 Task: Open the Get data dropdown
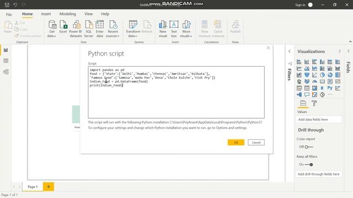[52, 29]
